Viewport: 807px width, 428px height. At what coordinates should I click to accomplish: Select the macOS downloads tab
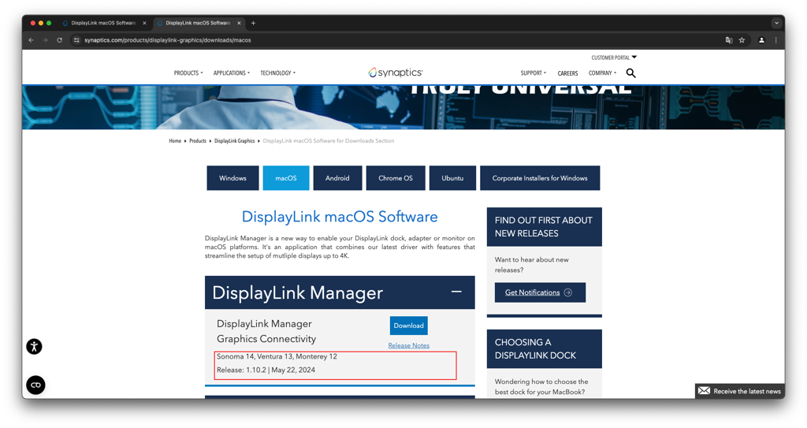point(286,178)
